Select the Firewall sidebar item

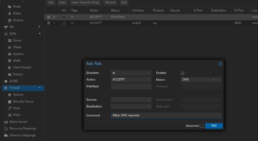point(15,88)
